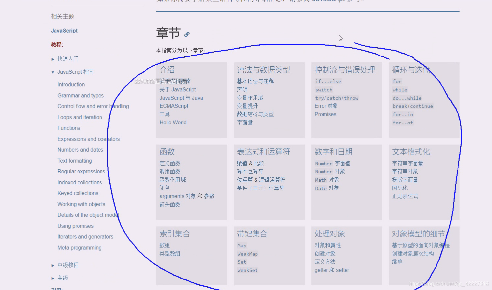Open the Math 对象 link

point(327,180)
